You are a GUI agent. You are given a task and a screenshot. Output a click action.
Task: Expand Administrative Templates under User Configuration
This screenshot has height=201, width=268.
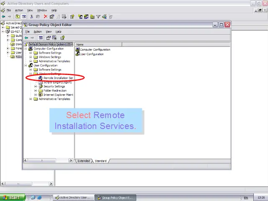[31, 99]
